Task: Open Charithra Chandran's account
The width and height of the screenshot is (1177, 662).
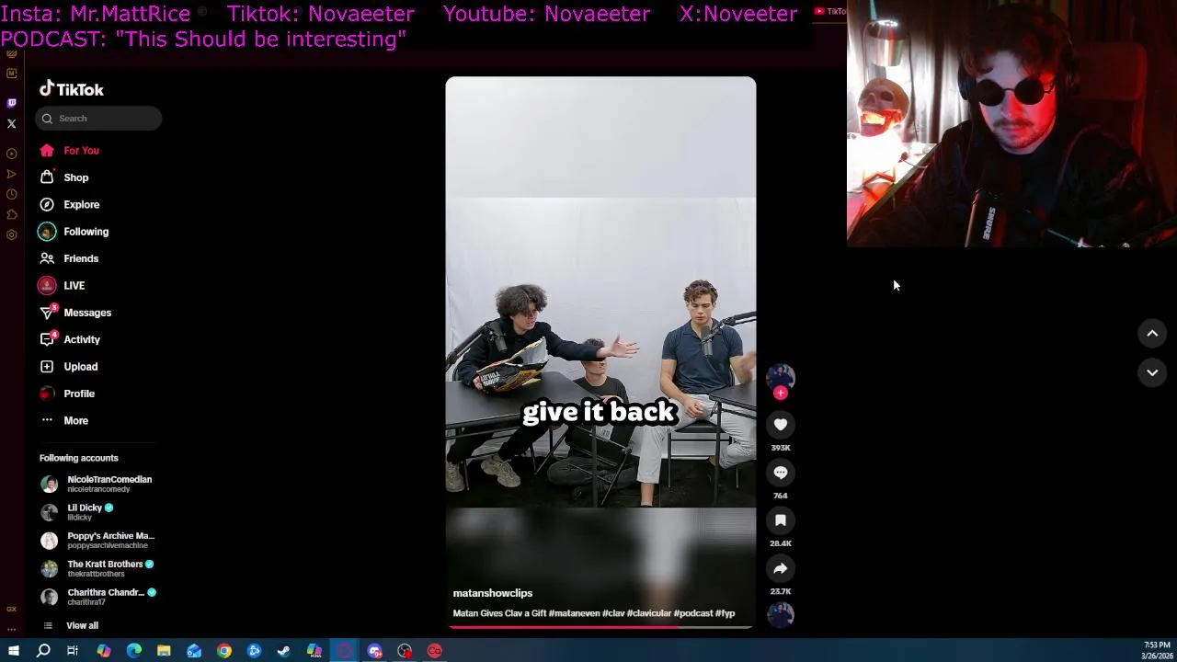Action: point(98,597)
